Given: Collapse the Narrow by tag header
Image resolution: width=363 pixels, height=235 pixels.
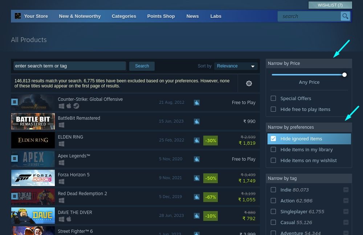Looking at the screenshot, I should pos(309,178).
